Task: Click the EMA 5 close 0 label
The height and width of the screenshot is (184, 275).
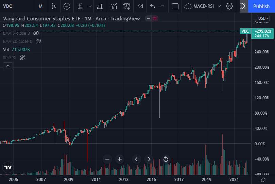Action: click(16, 33)
